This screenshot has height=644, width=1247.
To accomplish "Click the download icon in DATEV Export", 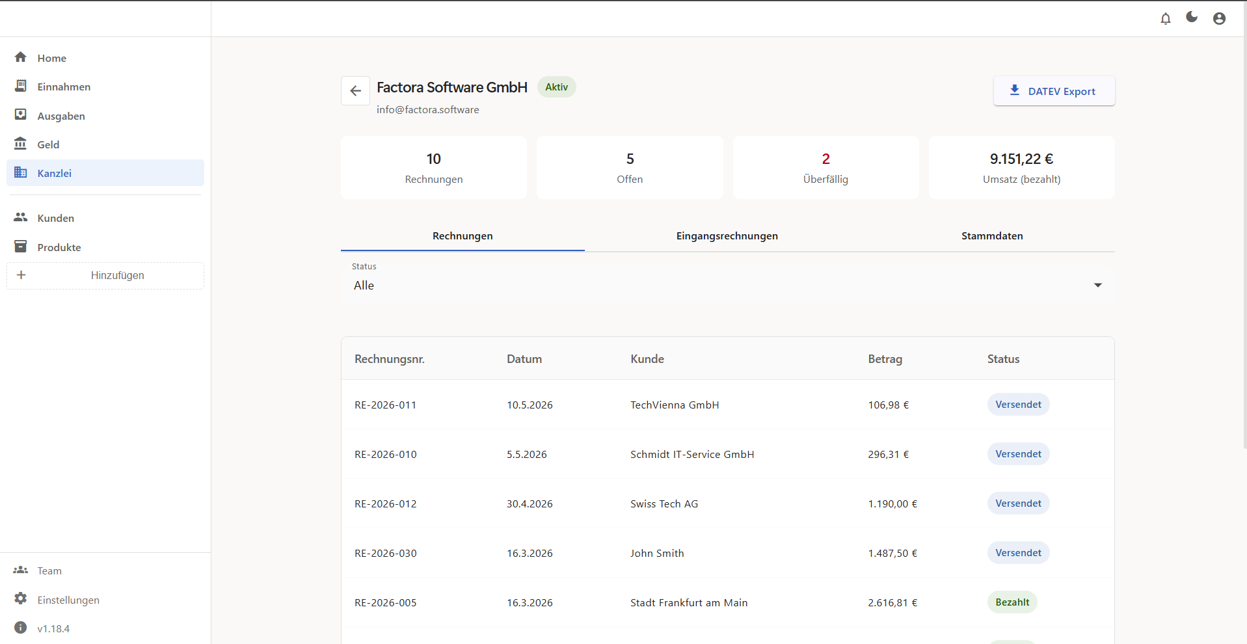I will point(1014,90).
